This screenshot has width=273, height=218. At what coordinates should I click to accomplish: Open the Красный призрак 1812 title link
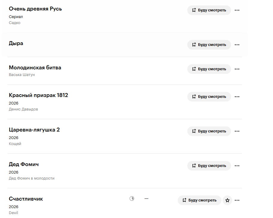(x=38, y=95)
